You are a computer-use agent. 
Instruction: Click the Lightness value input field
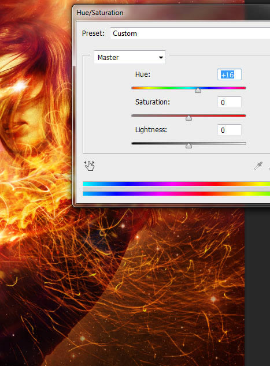(230, 130)
